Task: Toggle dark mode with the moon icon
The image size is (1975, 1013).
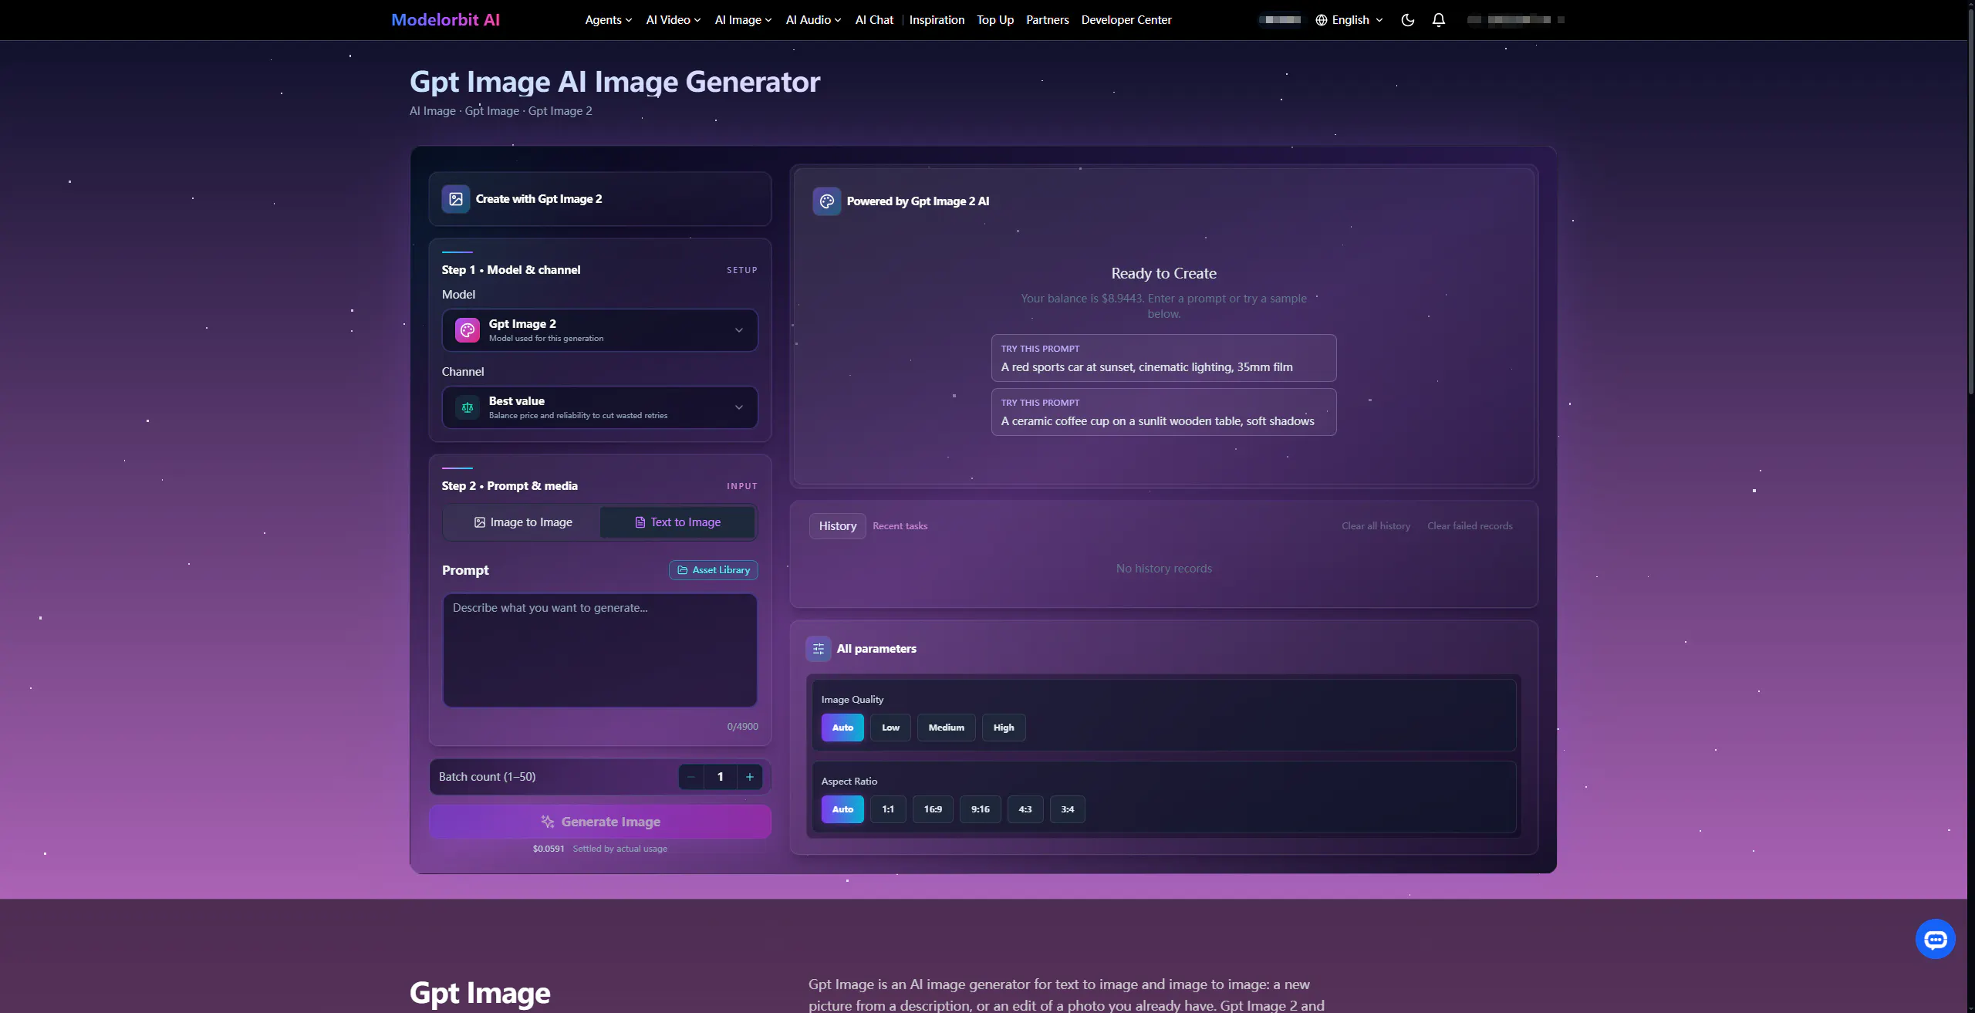Action: tap(1407, 20)
